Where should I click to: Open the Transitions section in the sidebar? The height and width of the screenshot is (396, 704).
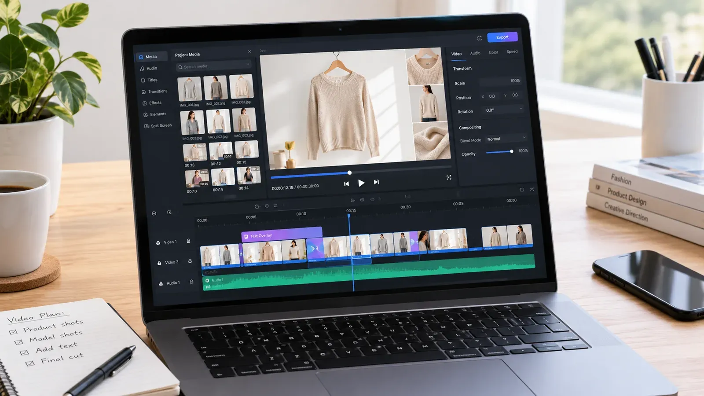pyautogui.click(x=154, y=92)
